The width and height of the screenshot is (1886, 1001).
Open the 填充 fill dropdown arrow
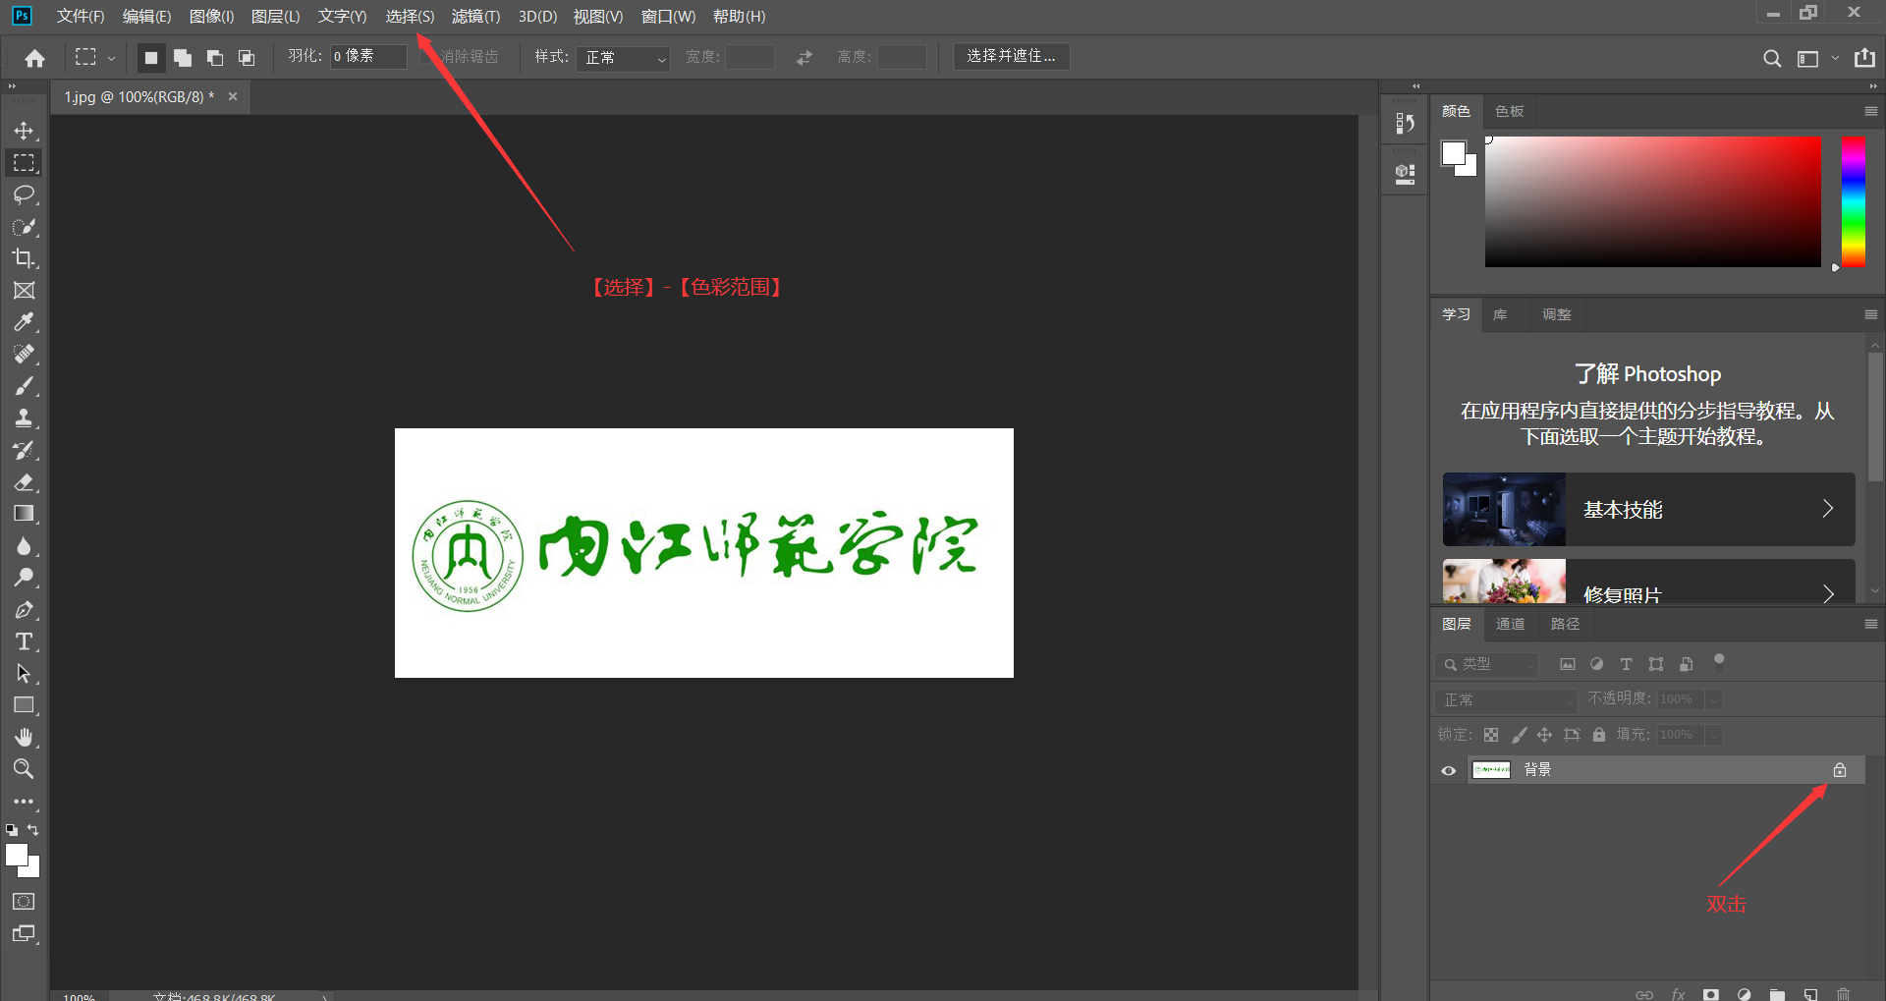click(x=1714, y=736)
